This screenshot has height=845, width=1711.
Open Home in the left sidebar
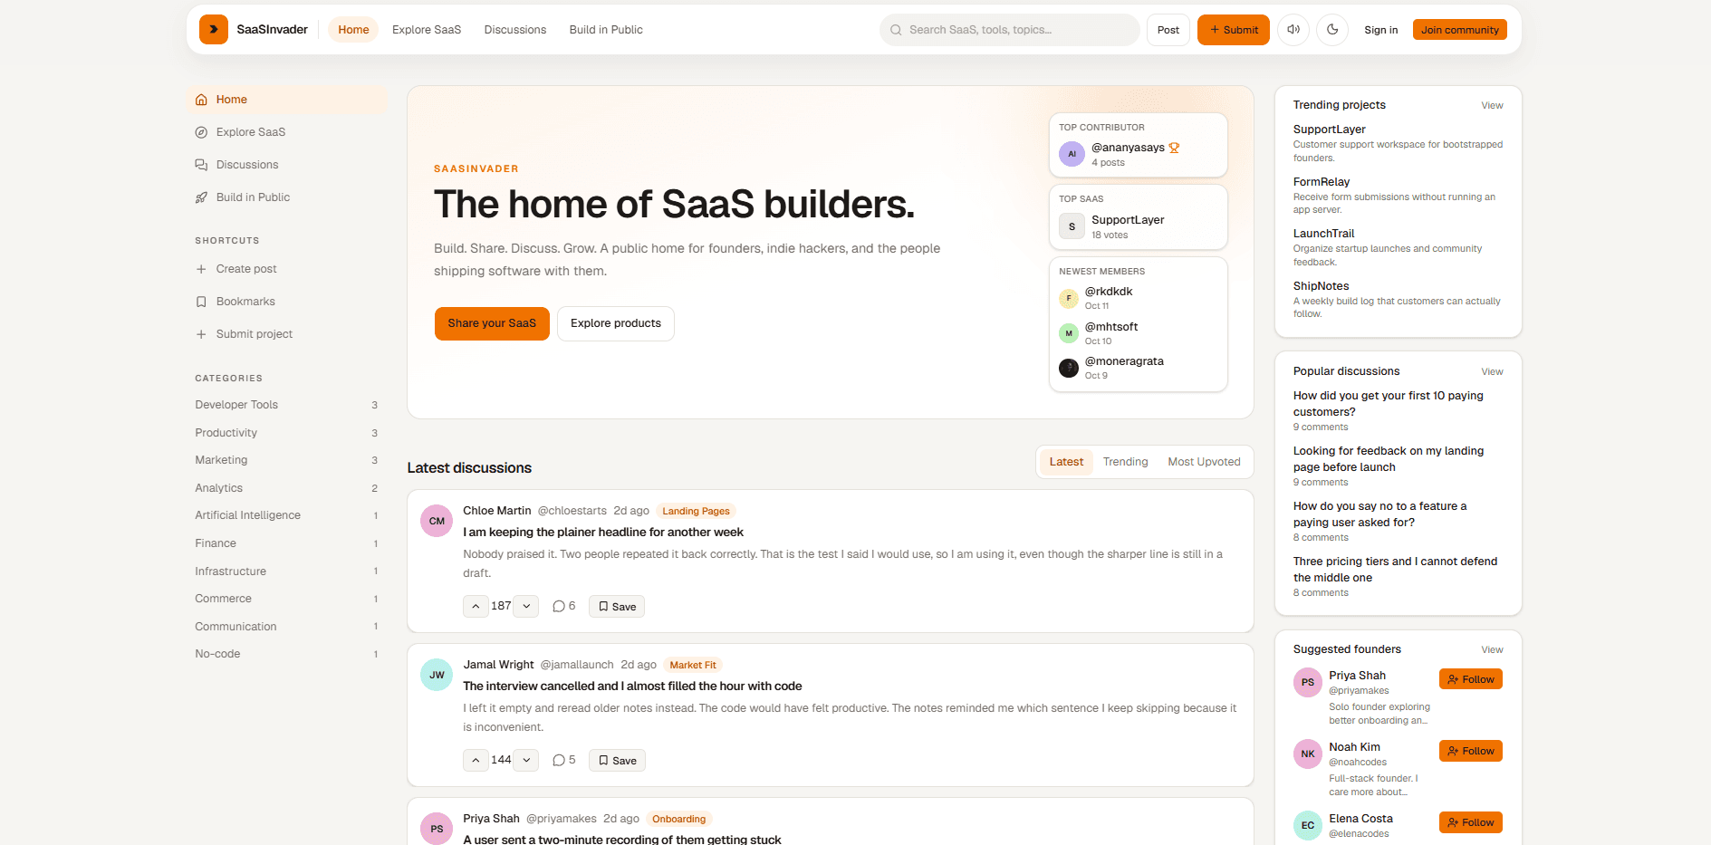coord(287,100)
